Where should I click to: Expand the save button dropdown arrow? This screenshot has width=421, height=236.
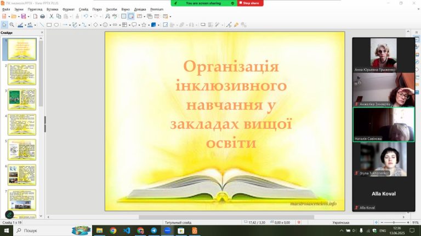coord(29,16)
